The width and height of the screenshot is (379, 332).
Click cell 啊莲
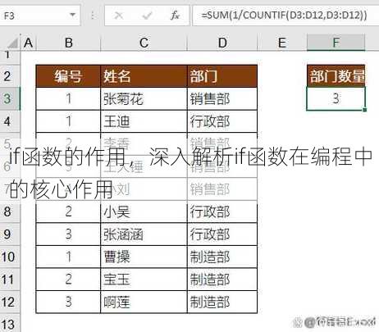[x=144, y=302]
